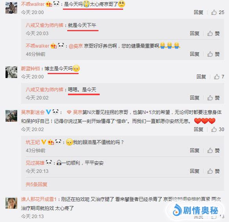Viewport: 229px width, 222px height.
Task: Open 八戒又偷为师内裤's username in first reply
Action: [45, 25]
